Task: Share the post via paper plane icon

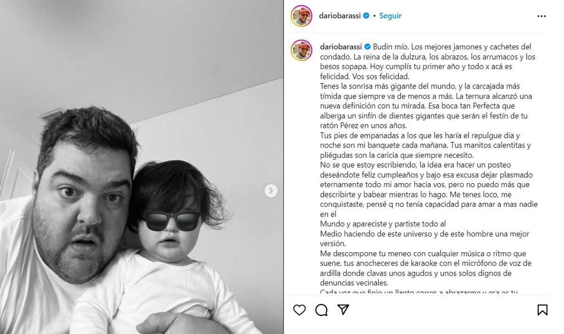Action: pos(344,310)
